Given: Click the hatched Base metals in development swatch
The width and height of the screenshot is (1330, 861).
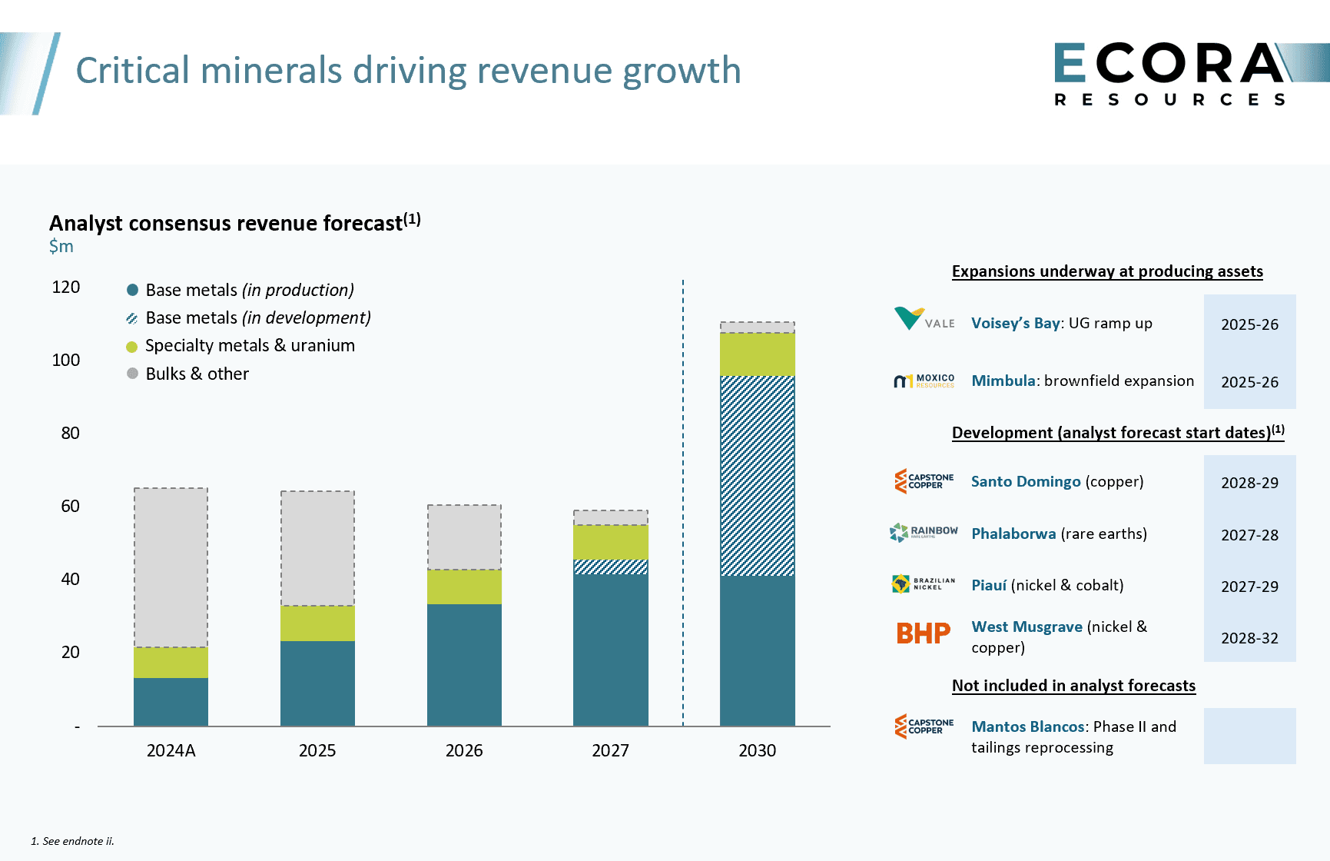Looking at the screenshot, I should coord(132,317).
